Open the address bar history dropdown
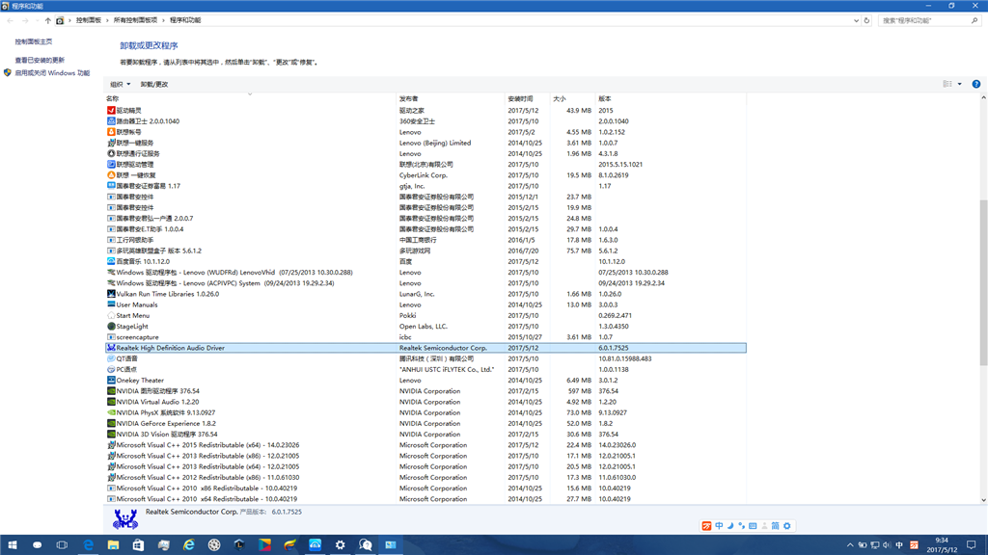988x555 pixels. (x=856, y=20)
